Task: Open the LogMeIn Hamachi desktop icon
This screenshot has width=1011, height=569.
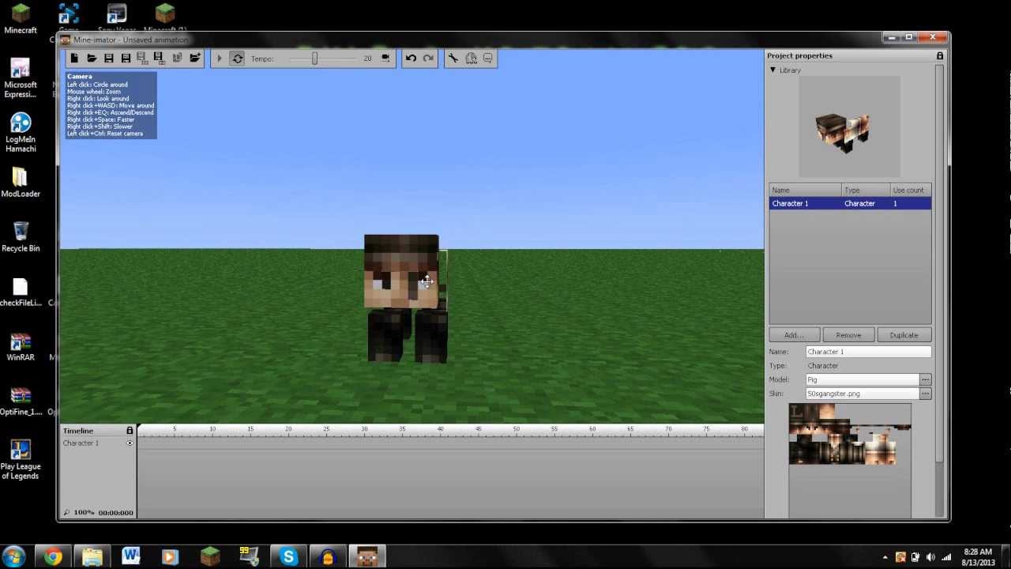Action: [x=21, y=132]
